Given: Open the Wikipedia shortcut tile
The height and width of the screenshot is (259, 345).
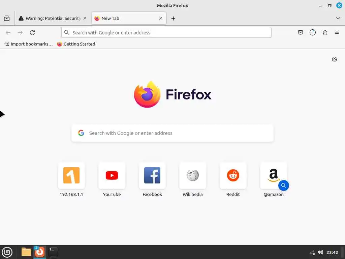Looking at the screenshot, I should [192, 175].
